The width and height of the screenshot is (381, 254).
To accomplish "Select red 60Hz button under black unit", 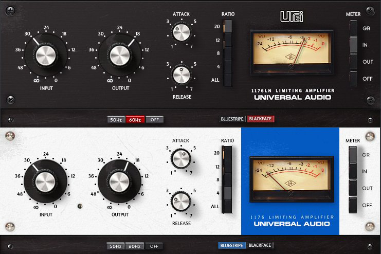I will point(135,120).
